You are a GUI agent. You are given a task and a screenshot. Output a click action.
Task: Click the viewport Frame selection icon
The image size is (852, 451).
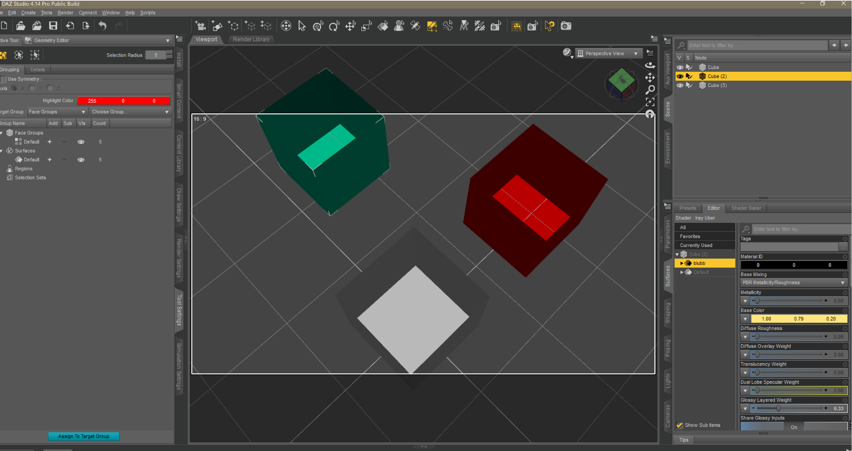(650, 102)
